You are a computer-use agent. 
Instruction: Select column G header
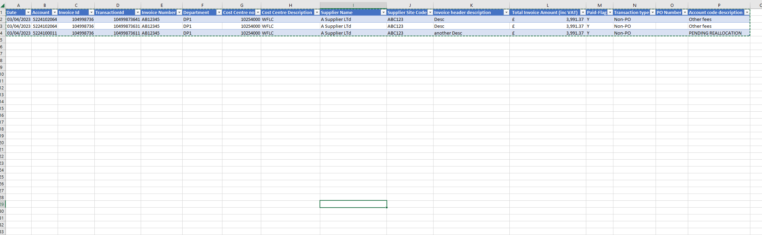point(242,5)
